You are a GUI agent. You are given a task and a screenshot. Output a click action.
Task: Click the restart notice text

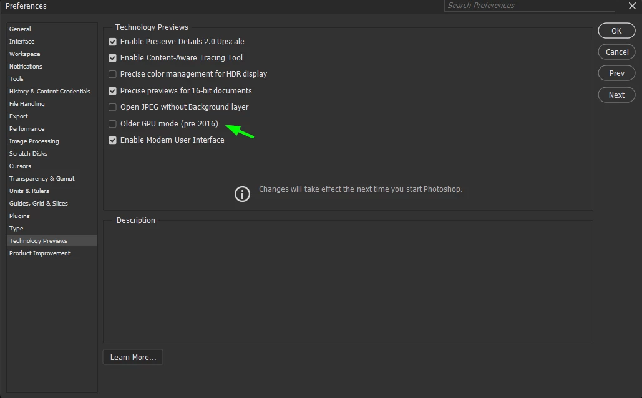[x=361, y=189]
